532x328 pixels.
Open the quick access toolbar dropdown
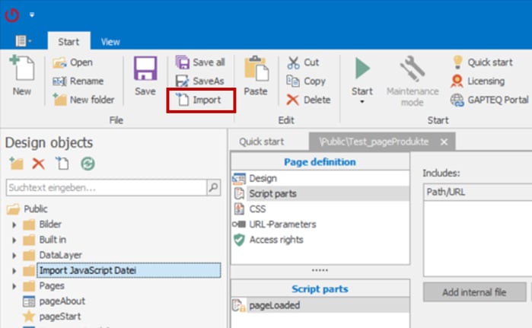[32, 14]
